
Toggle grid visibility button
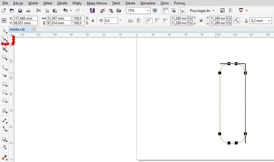click(174, 11)
